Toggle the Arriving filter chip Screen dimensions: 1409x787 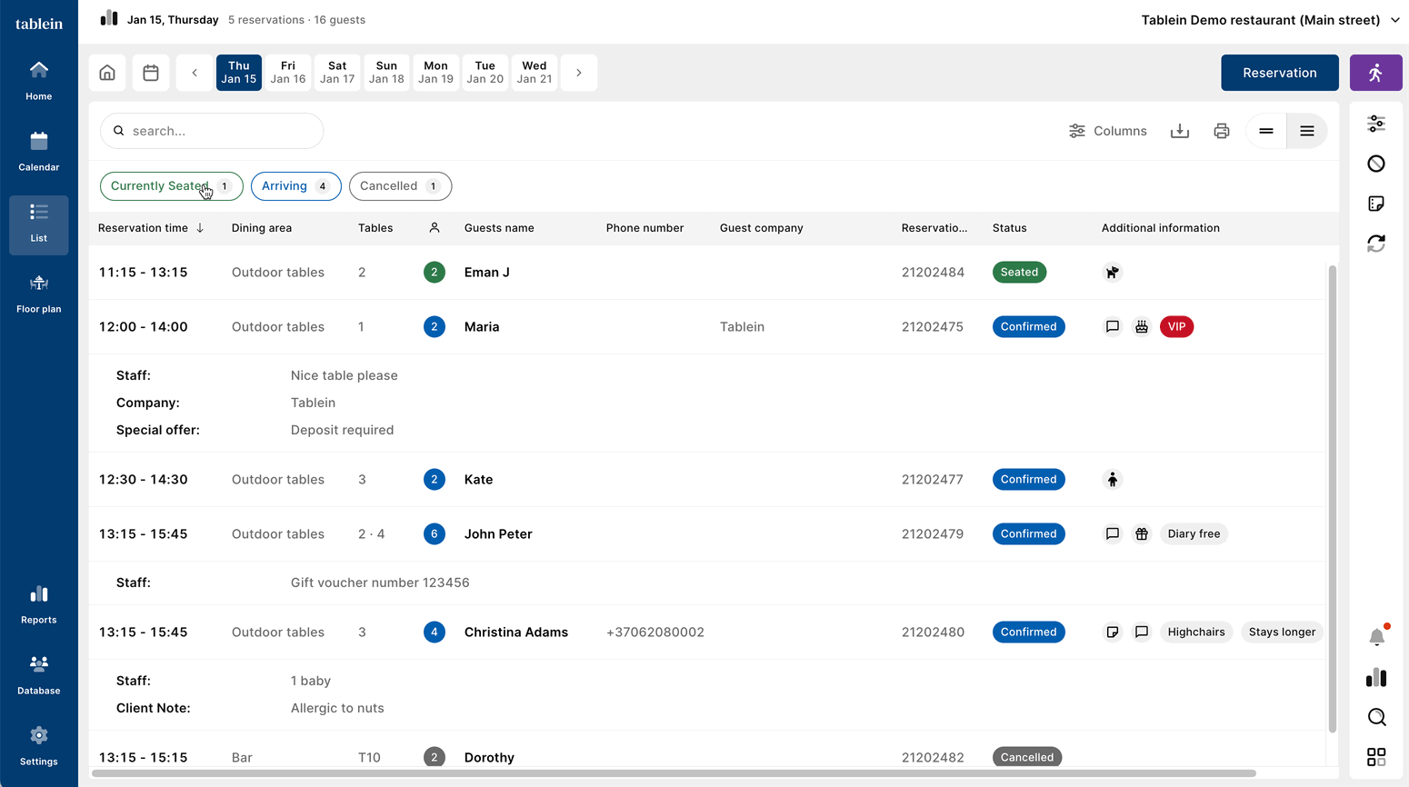tap(295, 186)
